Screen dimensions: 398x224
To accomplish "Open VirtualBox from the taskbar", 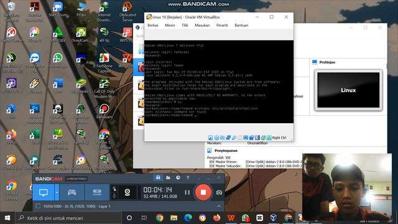I will [x=274, y=218].
